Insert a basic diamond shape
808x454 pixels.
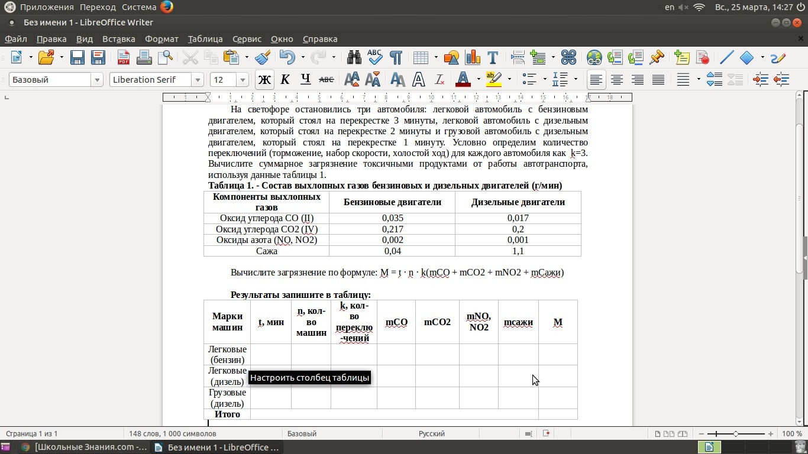click(747, 57)
